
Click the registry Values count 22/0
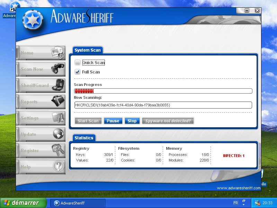110,160
